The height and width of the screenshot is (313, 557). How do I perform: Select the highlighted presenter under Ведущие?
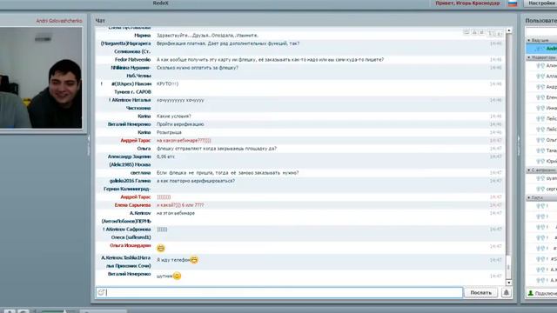tap(541, 49)
